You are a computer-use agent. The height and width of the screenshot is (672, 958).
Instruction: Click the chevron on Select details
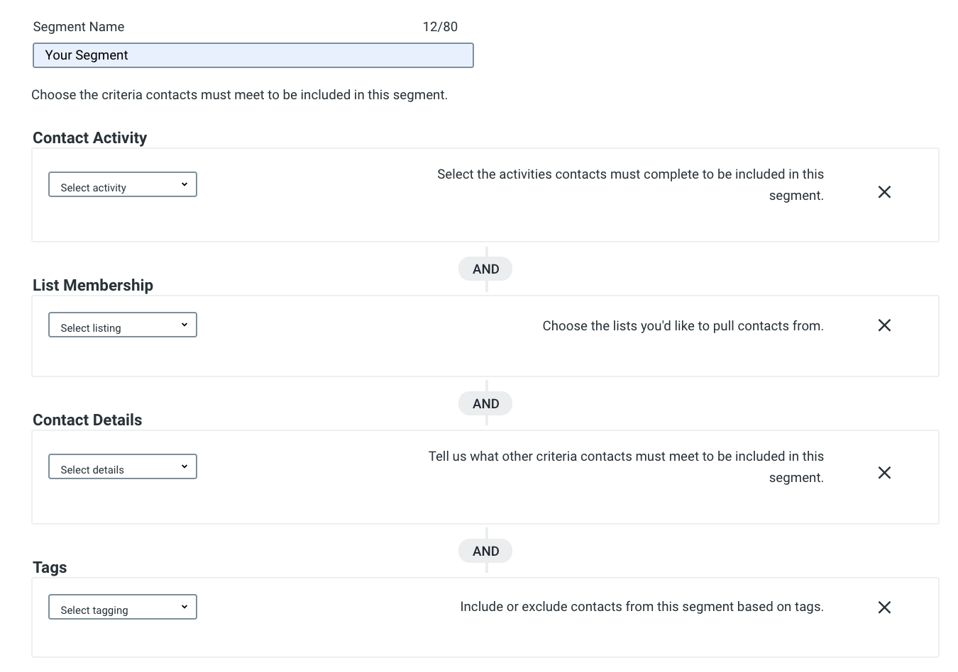pyautogui.click(x=184, y=466)
